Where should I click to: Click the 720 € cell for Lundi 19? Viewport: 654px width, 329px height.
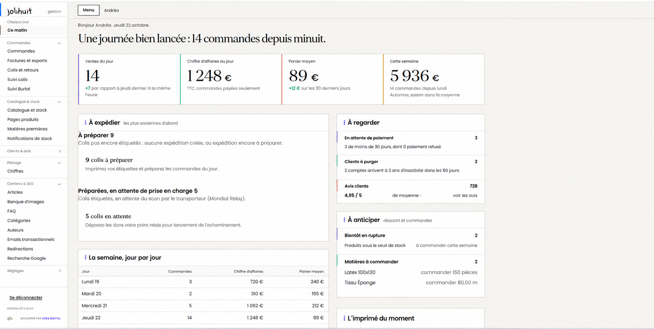pyautogui.click(x=256, y=282)
